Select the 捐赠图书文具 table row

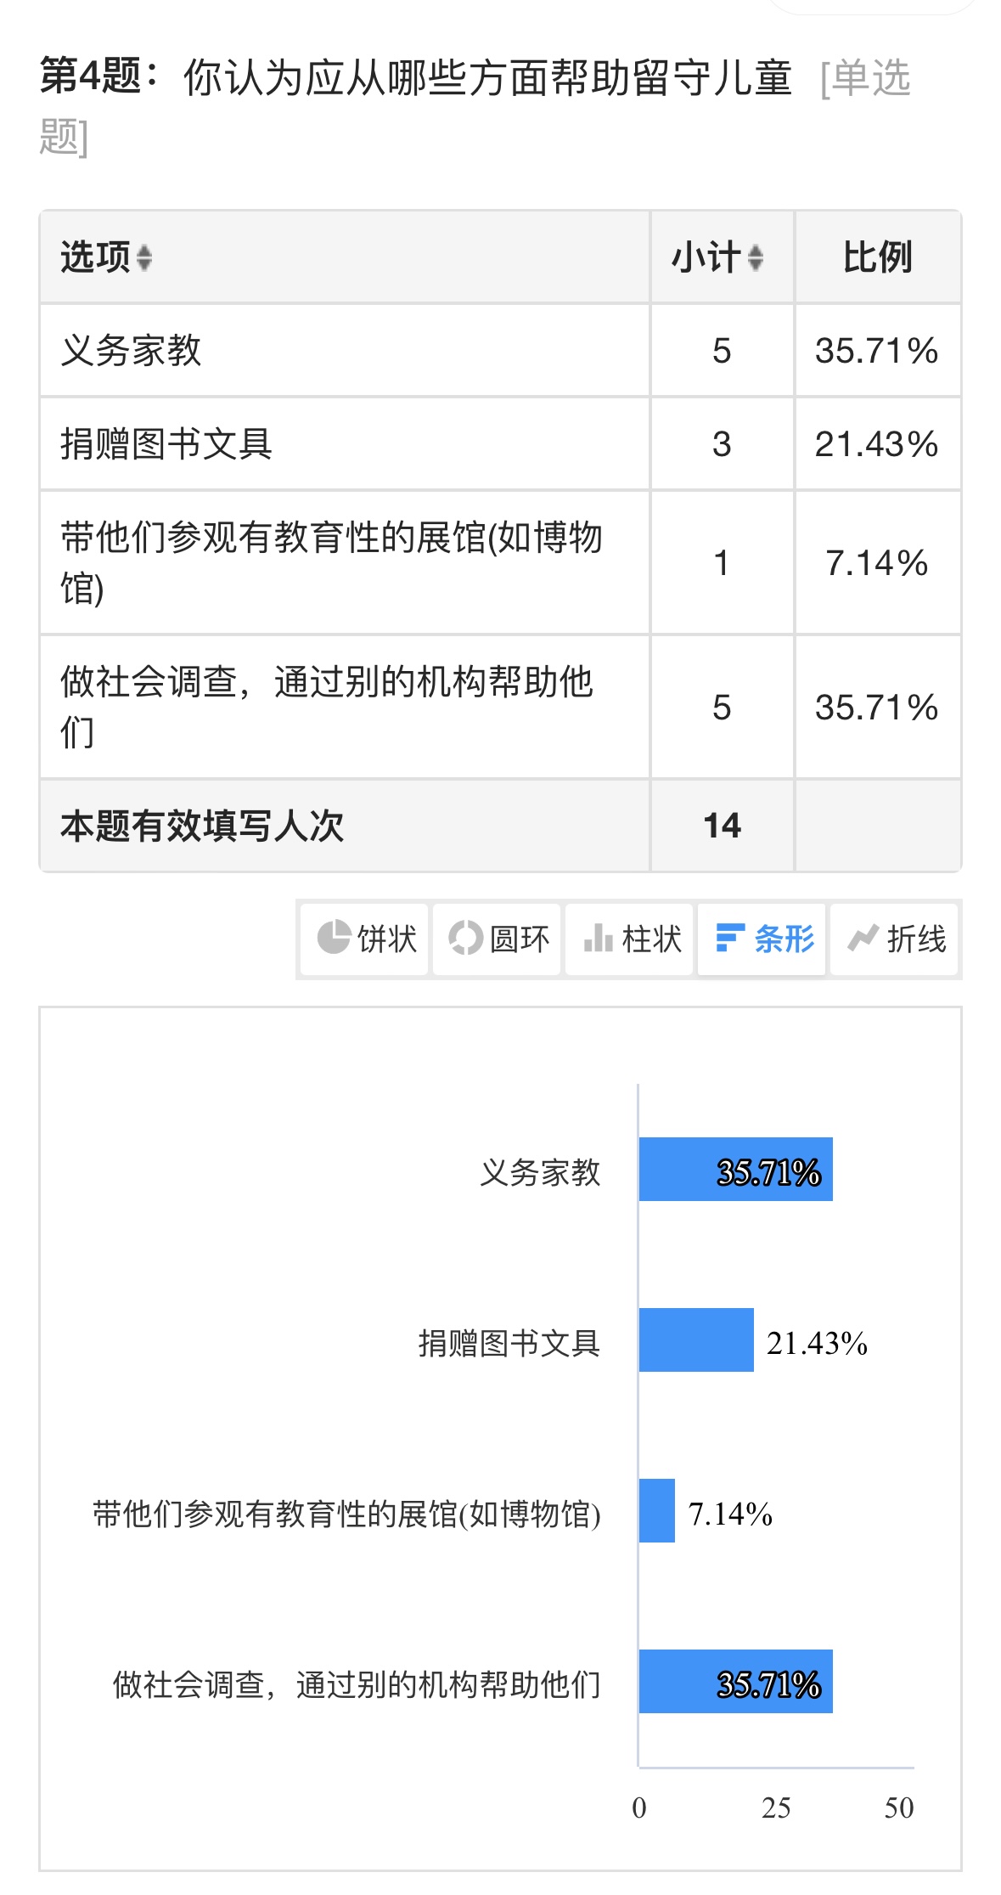pos(500,444)
